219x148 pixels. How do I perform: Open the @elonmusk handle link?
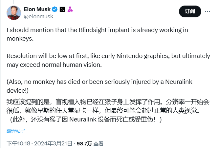[x=38, y=16]
